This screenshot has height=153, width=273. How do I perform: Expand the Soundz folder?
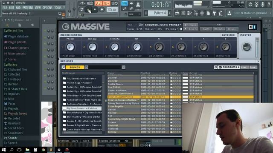[11, 138]
